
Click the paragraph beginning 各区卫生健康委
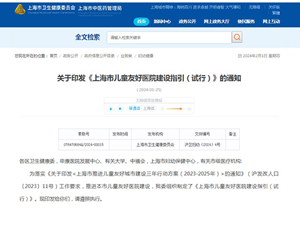131,161
